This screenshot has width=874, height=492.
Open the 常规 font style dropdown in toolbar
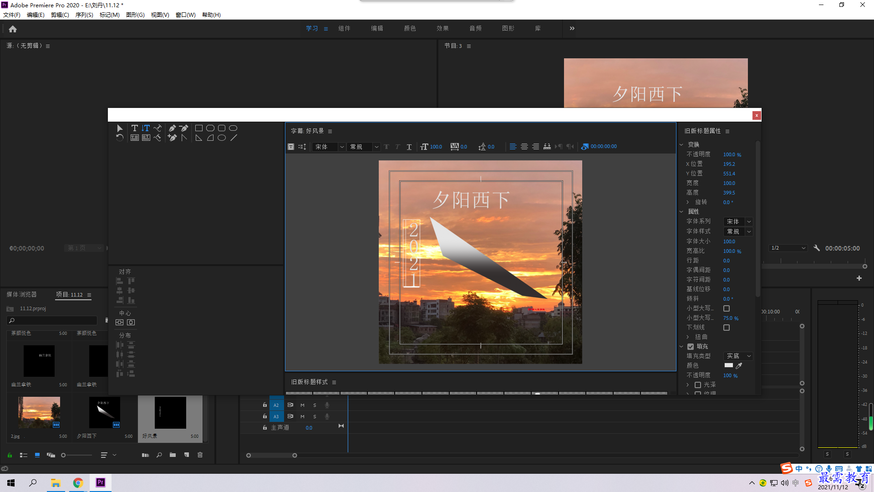pyautogui.click(x=363, y=147)
